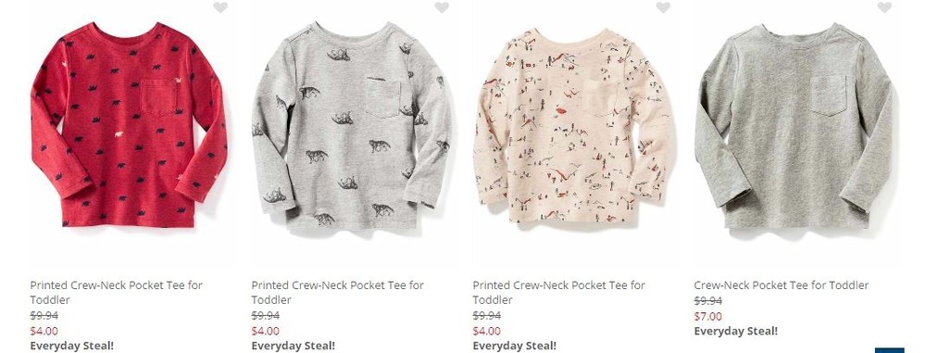Open the cream printed tee product image

[573, 125]
